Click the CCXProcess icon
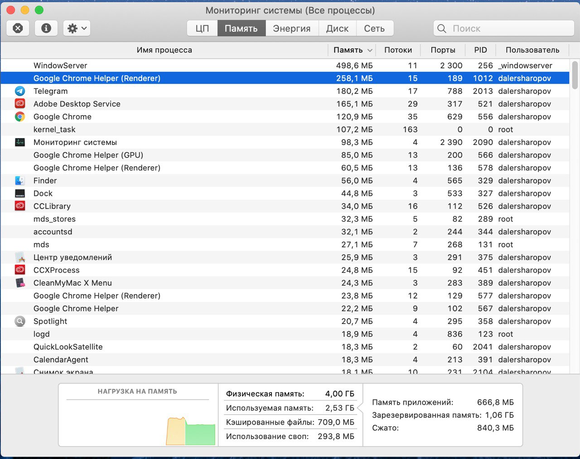Viewport: 580px width, 459px height. (x=20, y=270)
